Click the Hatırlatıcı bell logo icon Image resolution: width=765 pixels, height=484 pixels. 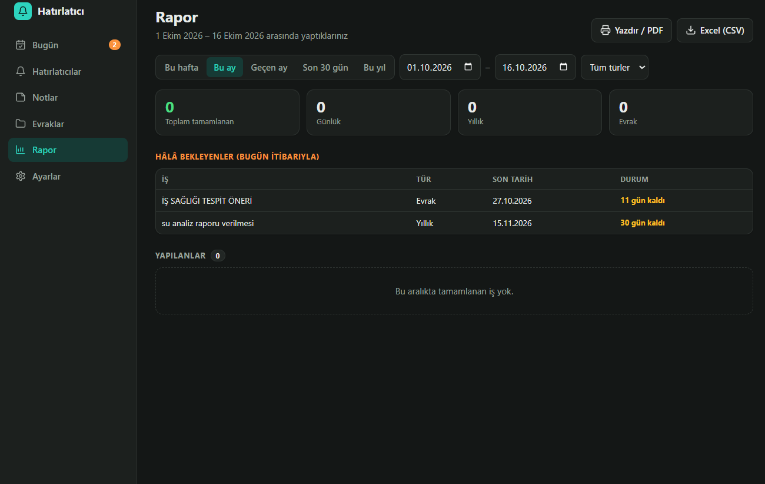tap(23, 11)
